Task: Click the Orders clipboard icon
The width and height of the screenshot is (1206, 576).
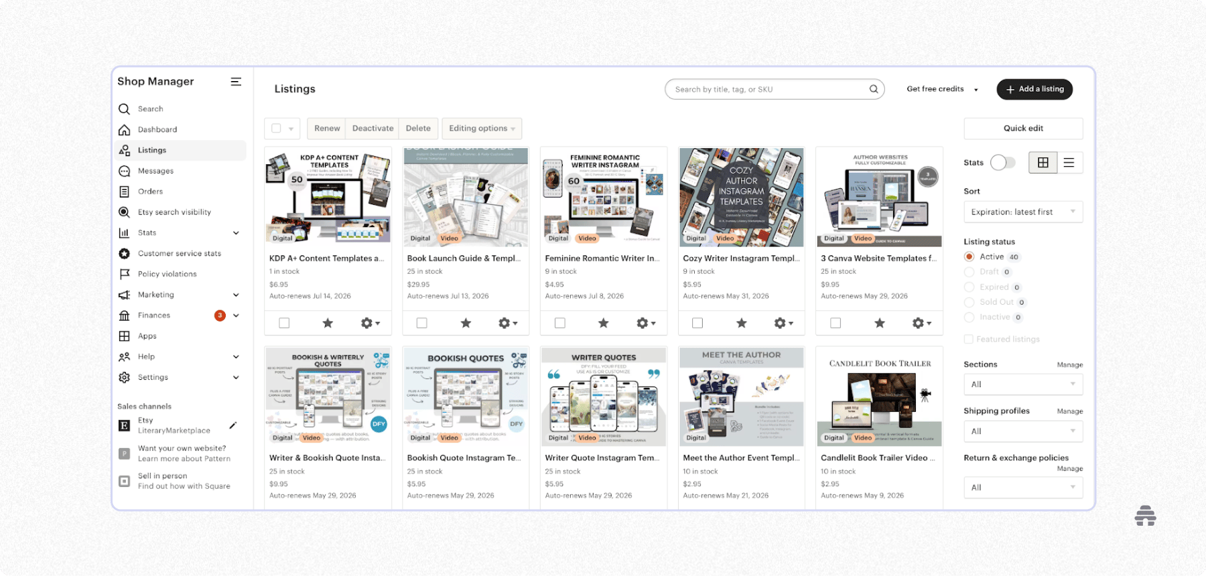Action: [124, 192]
